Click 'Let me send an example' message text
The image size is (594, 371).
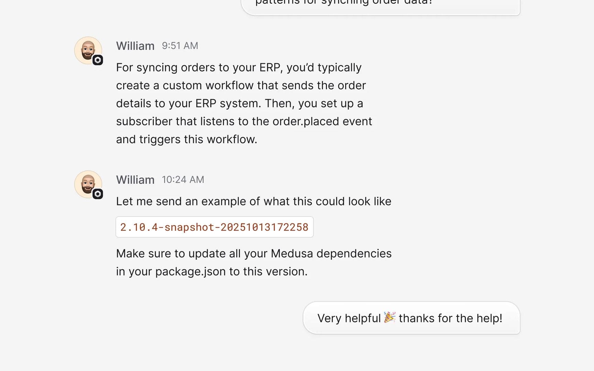(254, 201)
